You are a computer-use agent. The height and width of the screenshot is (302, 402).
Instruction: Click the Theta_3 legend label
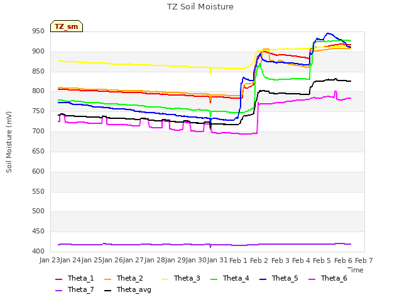coord(187,278)
